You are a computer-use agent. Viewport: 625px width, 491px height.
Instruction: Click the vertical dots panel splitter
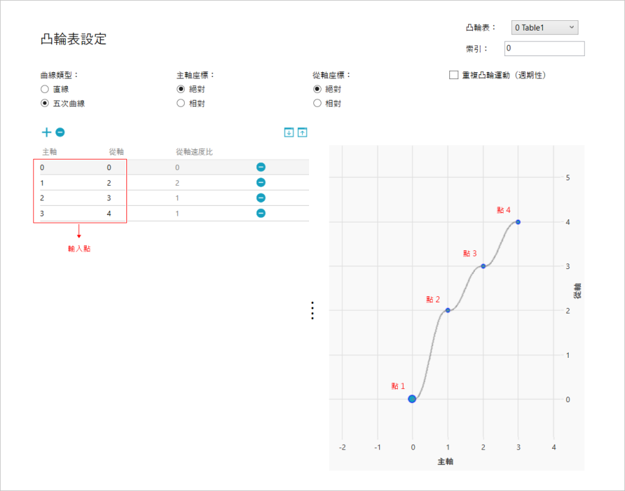pyautogui.click(x=312, y=311)
